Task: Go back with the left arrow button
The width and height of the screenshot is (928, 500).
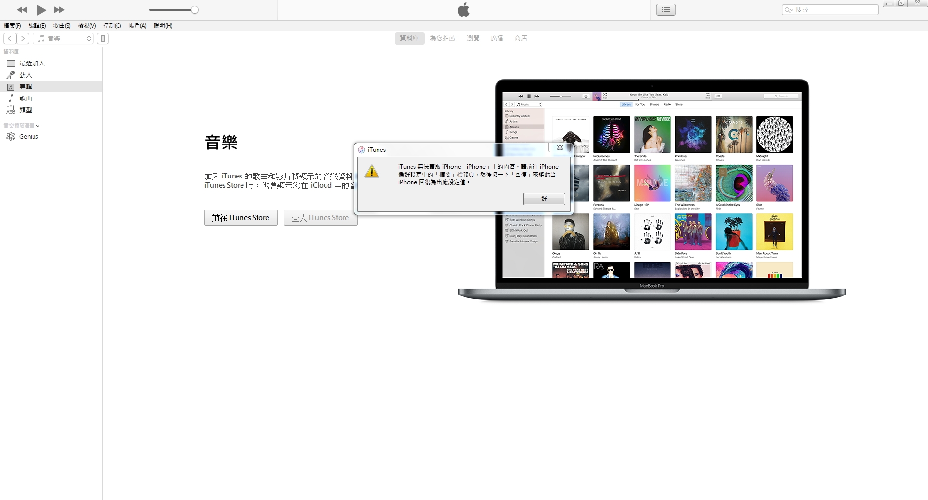Action: pos(10,38)
